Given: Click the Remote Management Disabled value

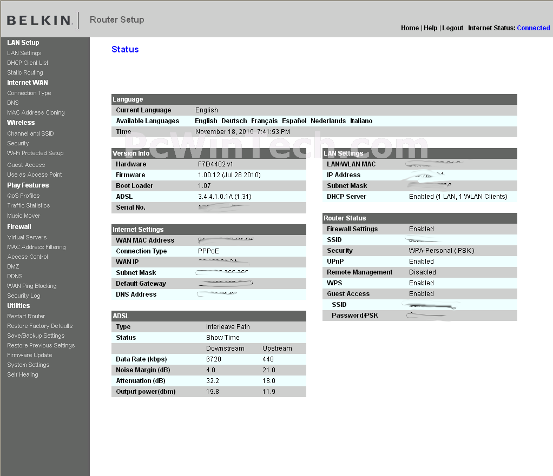Looking at the screenshot, I should 423,272.
